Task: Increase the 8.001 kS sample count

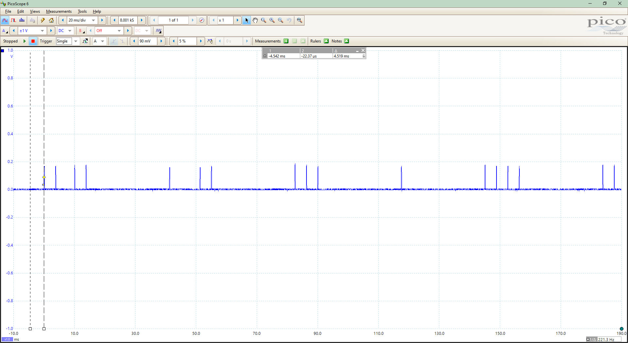Action: 142,20
